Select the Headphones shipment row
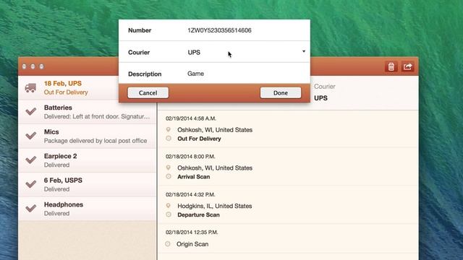Image resolution: width=463 pixels, height=260 pixels. click(87, 209)
